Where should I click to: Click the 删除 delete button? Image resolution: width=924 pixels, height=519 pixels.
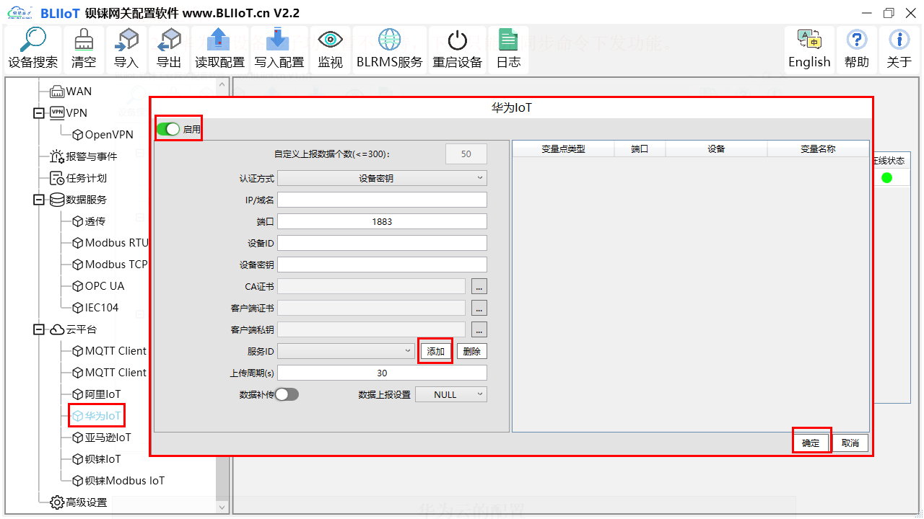472,351
